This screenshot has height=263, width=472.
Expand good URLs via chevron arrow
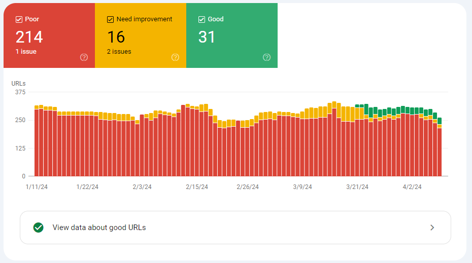432,228
